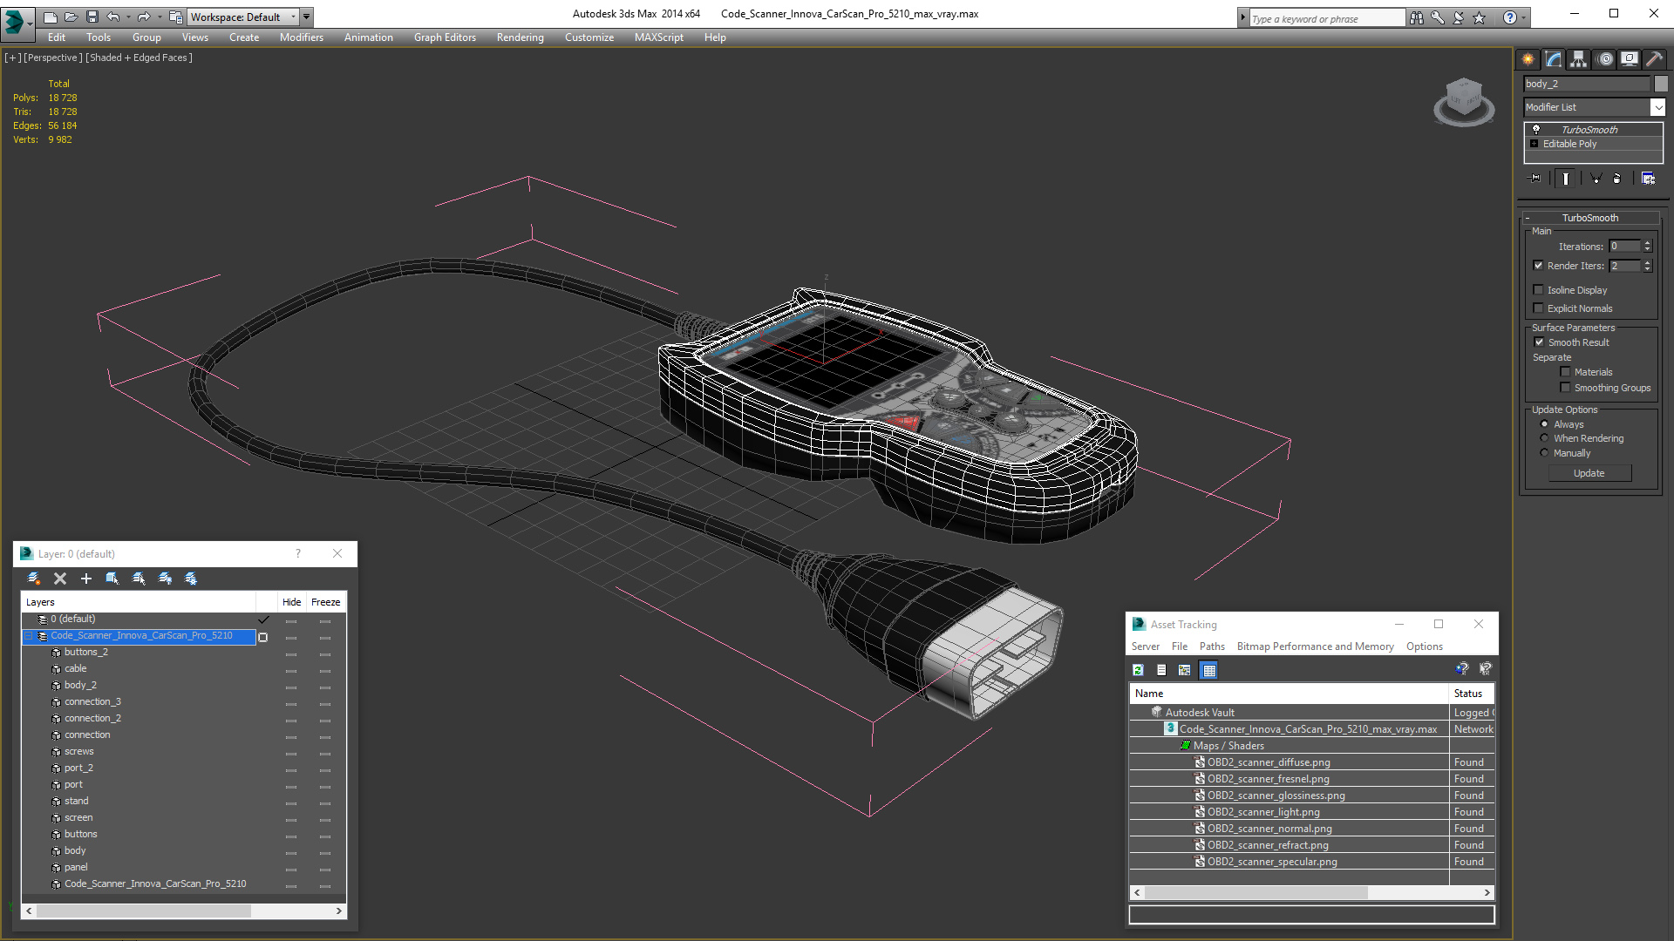The width and height of the screenshot is (1674, 941).
Task: Click Add Selected Objects plus icon
Action: coord(86,579)
